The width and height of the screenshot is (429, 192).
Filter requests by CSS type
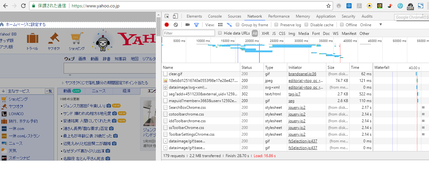point(282,33)
